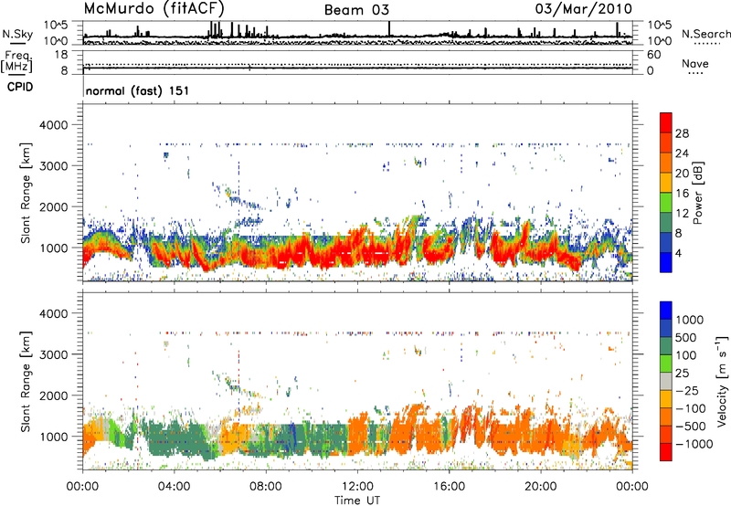Click the 12 label on power colorbar
This screenshot has width=731, height=506.
[x=682, y=214]
